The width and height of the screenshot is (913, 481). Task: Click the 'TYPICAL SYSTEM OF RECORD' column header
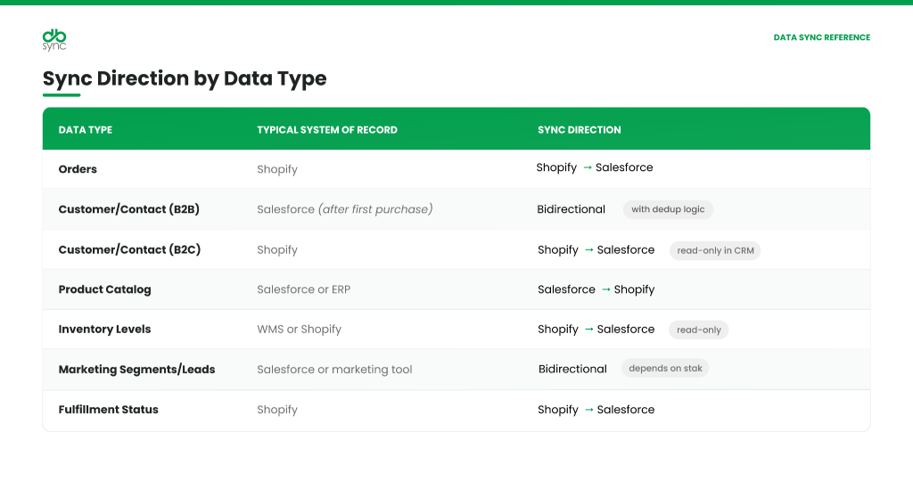pos(327,130)
